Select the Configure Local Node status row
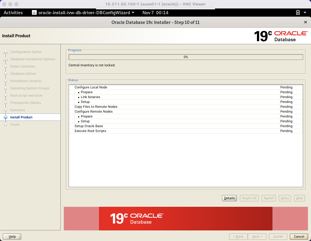The image size is (311, 241). (186, 87)
